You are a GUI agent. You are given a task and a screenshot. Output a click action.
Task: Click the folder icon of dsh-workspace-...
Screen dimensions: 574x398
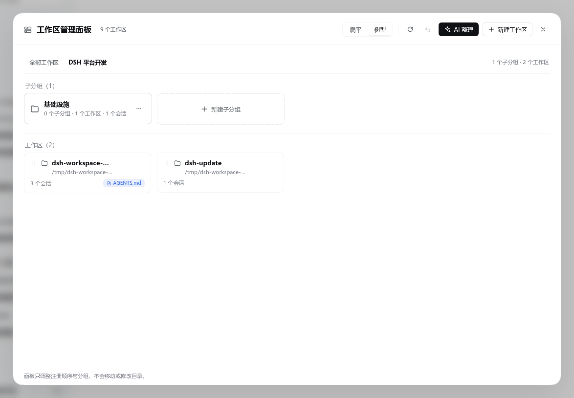[x=44, y=163]
